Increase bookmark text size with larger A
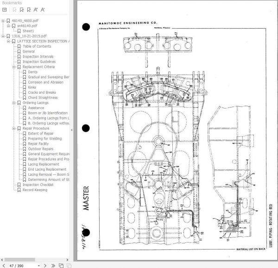 [36, 10]
